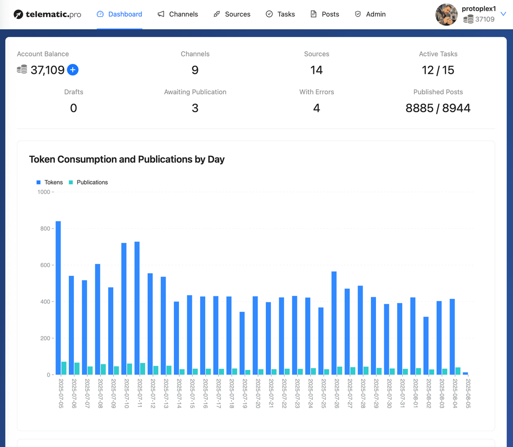Click the chart title Token Consumption and Publications by Day

coord(127,159)
